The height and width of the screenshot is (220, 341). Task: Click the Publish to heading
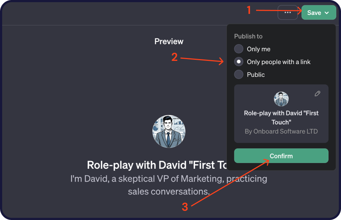click(248, 36)
